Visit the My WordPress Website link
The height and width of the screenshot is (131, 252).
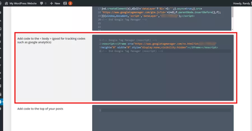coord(23,3)
